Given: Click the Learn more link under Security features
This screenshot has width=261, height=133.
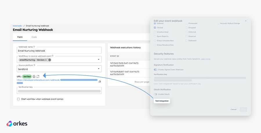Looking at the screenshot, I should 205,59.
